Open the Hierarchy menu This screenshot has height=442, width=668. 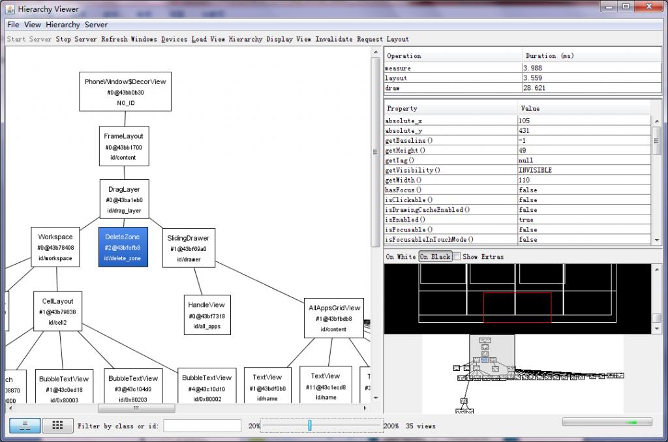pos(63,24)
